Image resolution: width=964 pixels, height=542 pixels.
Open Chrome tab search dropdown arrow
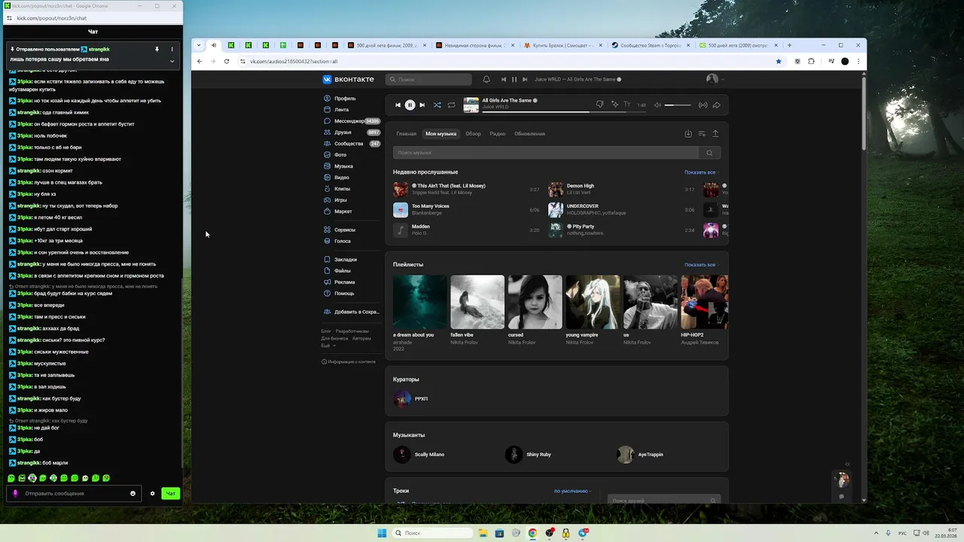coord(199,45)
